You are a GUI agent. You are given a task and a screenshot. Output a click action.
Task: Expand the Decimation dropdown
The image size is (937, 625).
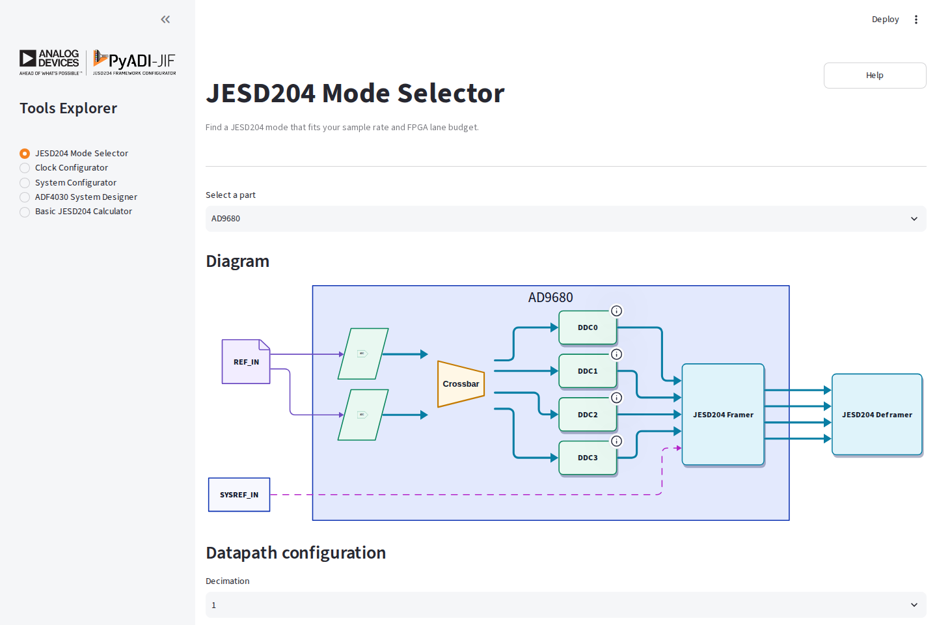pos(565,605)
